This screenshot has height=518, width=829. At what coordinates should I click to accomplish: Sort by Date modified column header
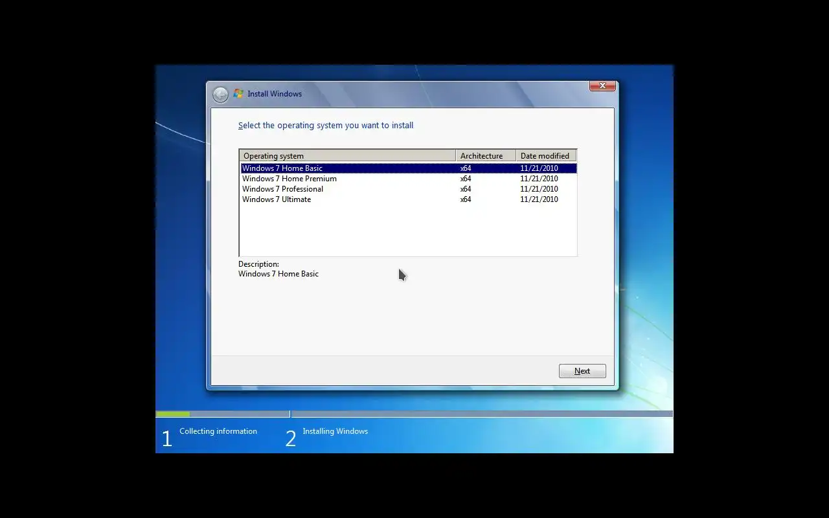546,156
